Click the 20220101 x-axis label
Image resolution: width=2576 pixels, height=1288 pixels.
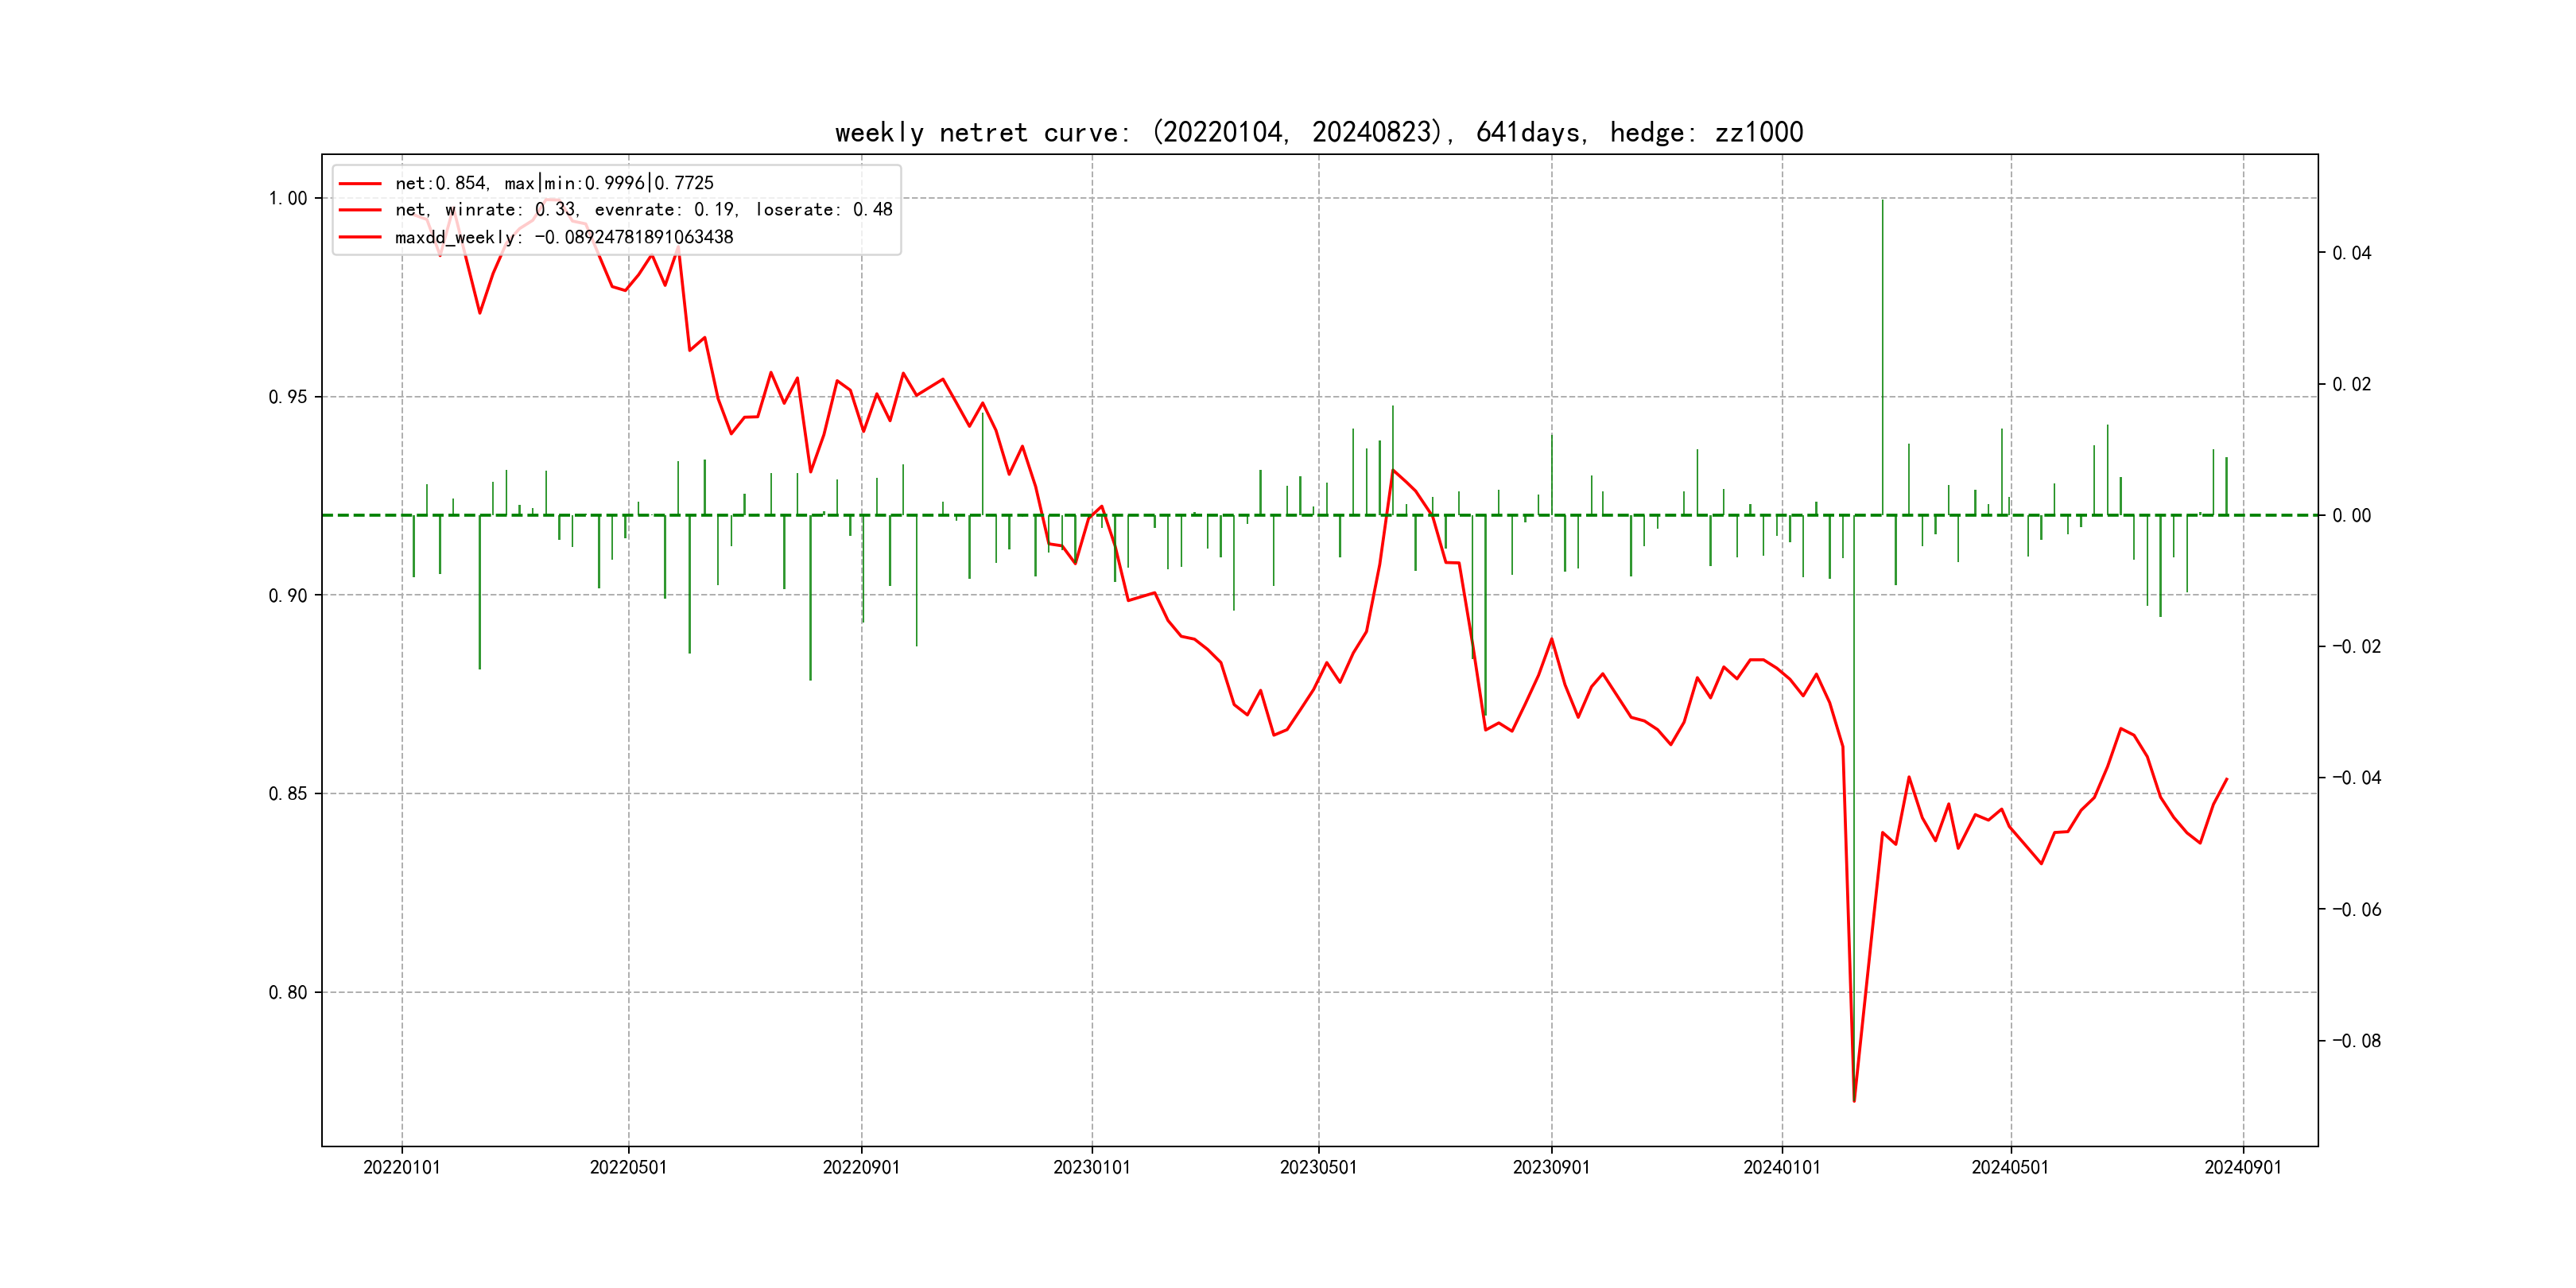[x=401, y=1167]
